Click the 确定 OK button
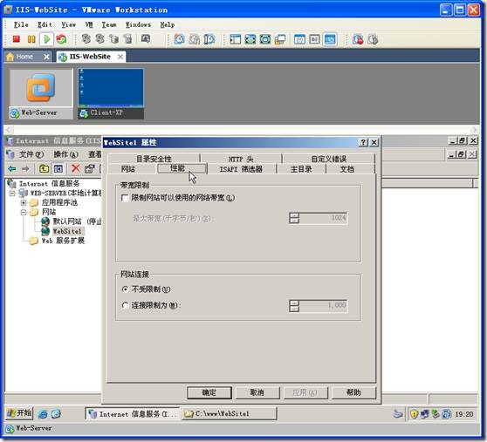The height and width of the screenshot is (442, 487). [209, 392]
